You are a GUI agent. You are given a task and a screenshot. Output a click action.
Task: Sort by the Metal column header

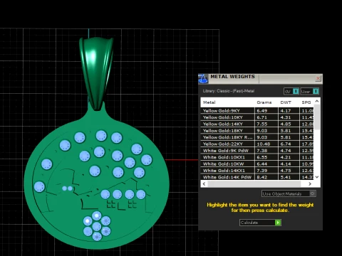click(x=209, y=102)
